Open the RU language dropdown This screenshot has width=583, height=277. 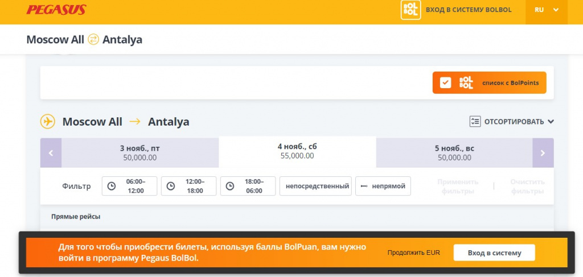coord(546,10)
